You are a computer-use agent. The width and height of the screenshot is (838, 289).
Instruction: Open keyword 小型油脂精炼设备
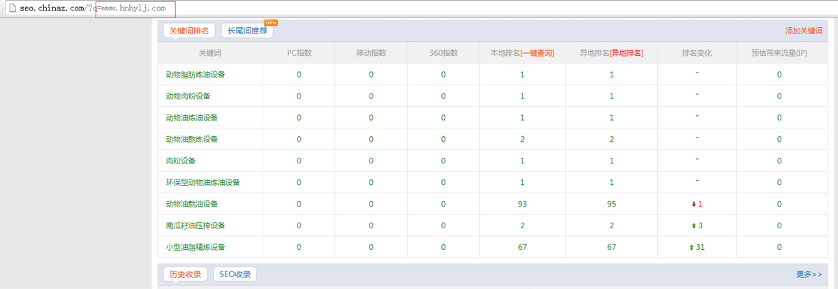196,247
